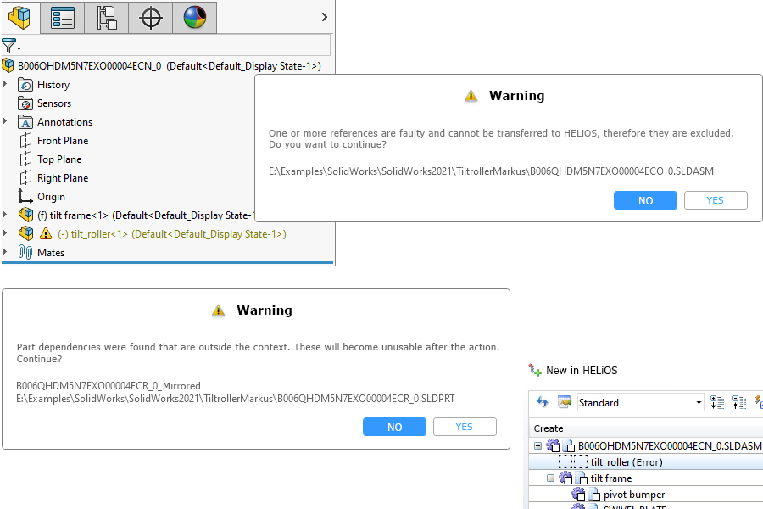Click warning icon in faulty references dialog
763x509 pixels.
pos(471,96)
